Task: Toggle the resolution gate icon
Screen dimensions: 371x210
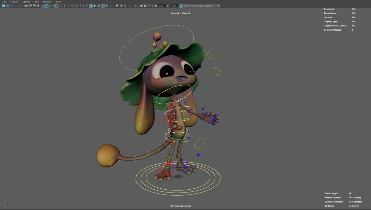Action: pos(64,6)
